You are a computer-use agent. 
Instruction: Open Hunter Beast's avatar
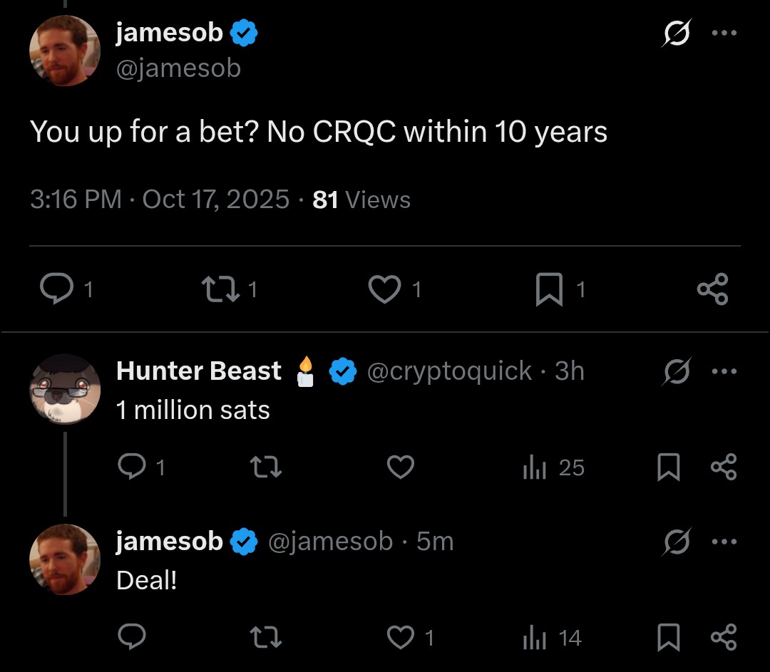pyautogui.click(x=64, y=389)
